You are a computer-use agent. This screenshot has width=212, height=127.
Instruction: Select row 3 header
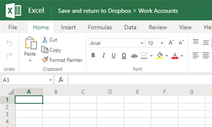[7, 114]
